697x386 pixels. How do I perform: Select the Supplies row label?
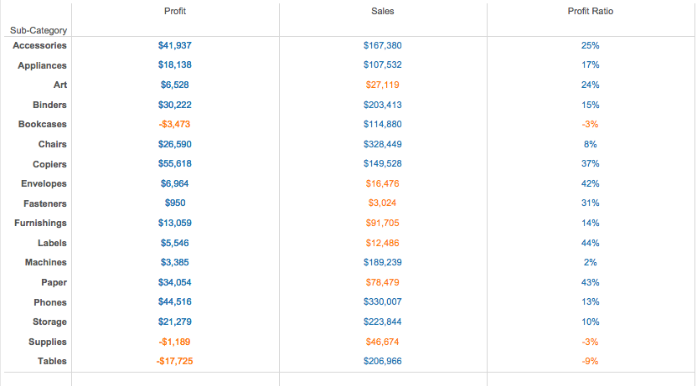48,342
